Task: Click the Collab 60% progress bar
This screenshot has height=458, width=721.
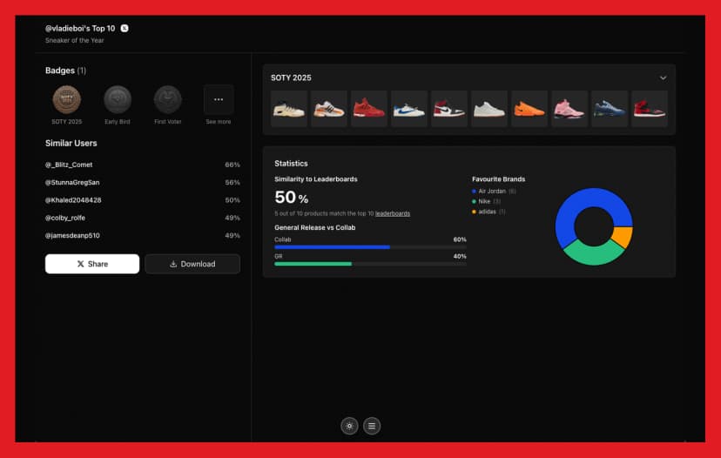Action: pyautogui.click(x=370, y=247)
